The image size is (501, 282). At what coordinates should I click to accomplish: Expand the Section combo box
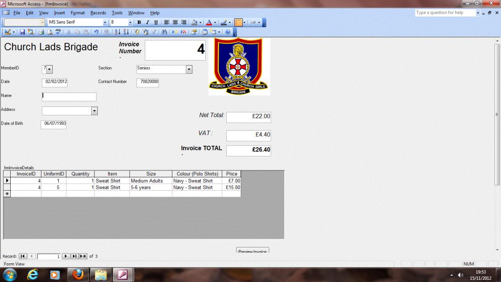click(189, 69)
